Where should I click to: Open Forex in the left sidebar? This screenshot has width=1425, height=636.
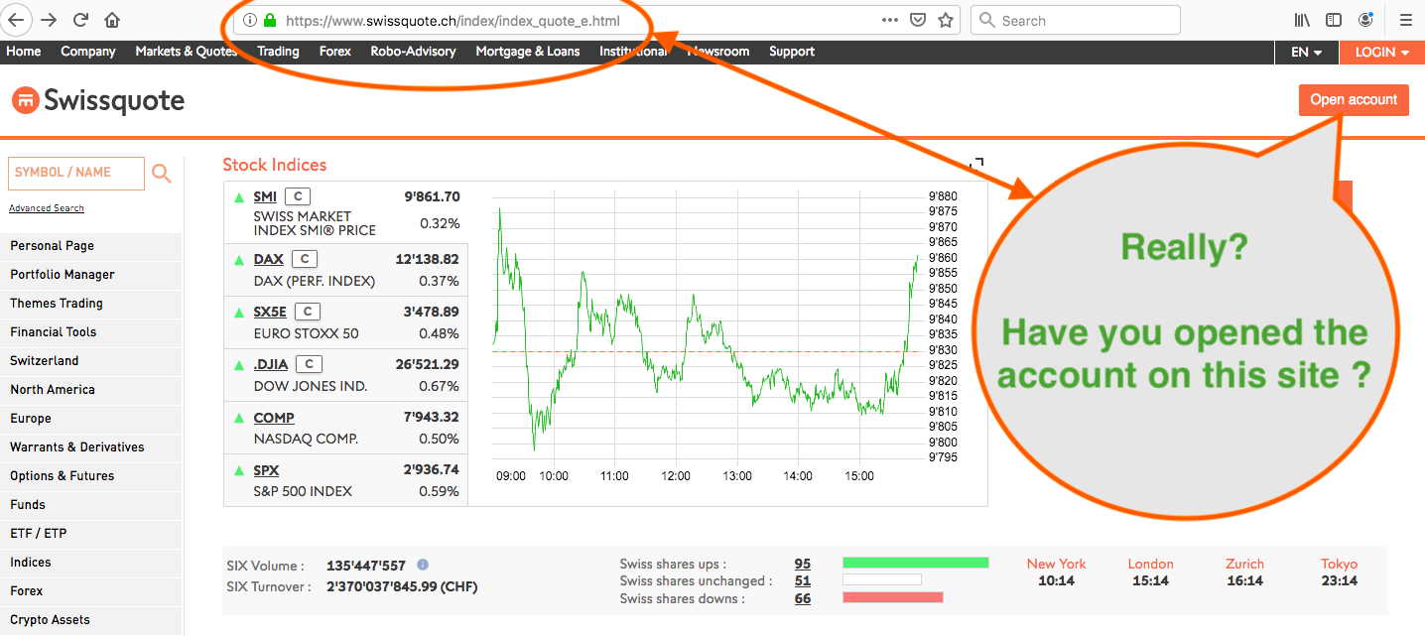tap(91, 591)
